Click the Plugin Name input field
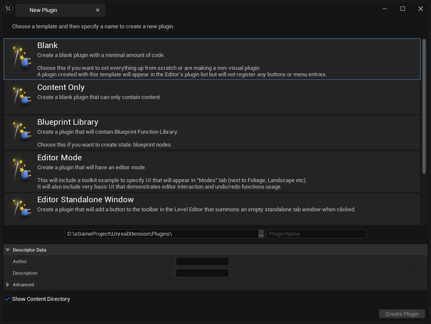This screenshot has width=431, height=324. (x=316, y=234)
